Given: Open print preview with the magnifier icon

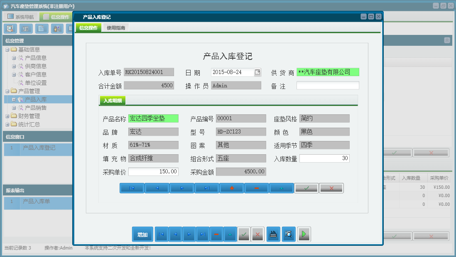Looking at the screenshot, I should click(288, 235).
